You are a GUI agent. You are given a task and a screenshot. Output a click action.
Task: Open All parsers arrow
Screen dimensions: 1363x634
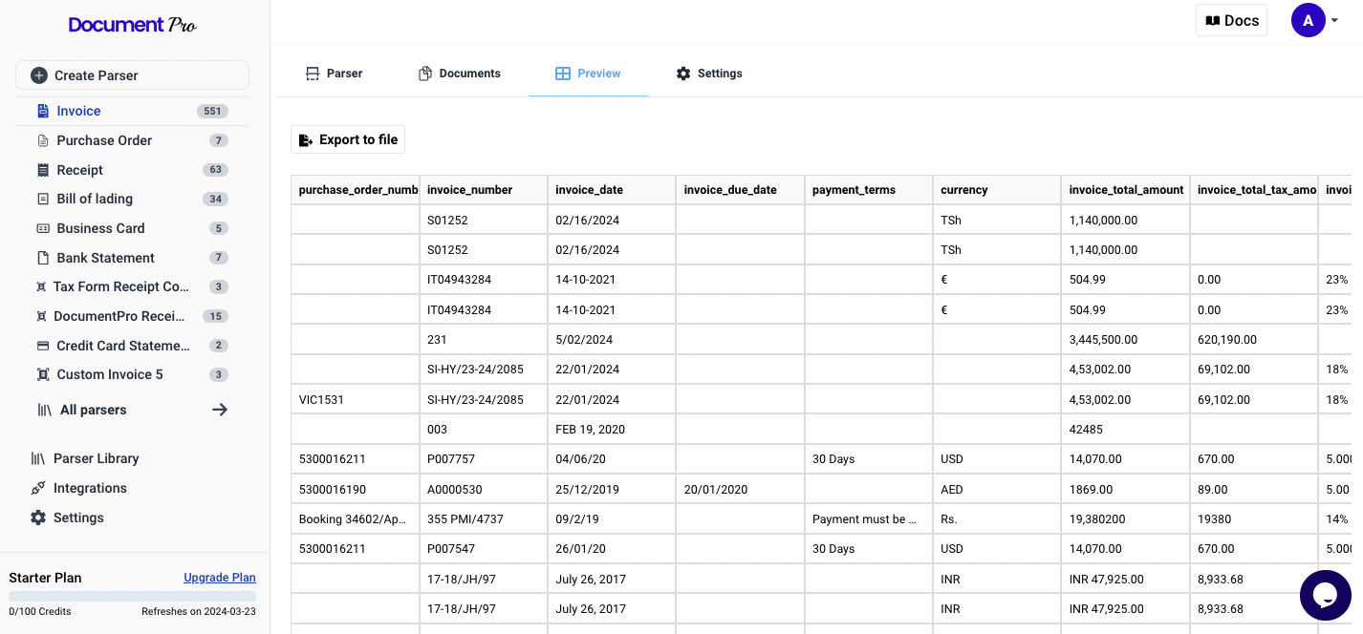pos(220,410)
